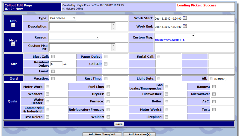
Task: Click into the Description text field
Action: pyautogui.click(x=80, y=26)
